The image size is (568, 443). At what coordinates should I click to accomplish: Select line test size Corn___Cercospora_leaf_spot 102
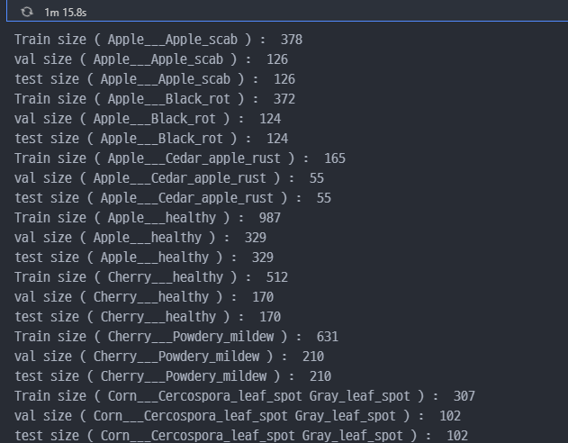click(x=241, y=436)
